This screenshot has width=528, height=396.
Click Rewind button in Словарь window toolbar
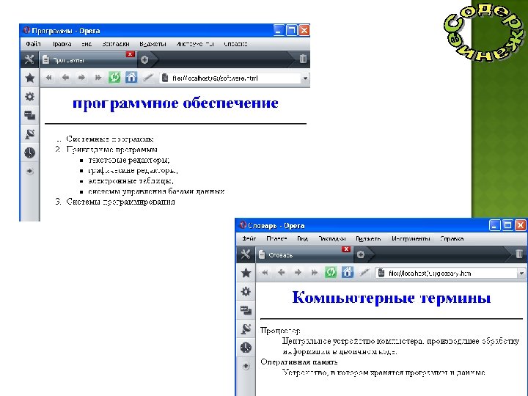[x=265, y=272]
